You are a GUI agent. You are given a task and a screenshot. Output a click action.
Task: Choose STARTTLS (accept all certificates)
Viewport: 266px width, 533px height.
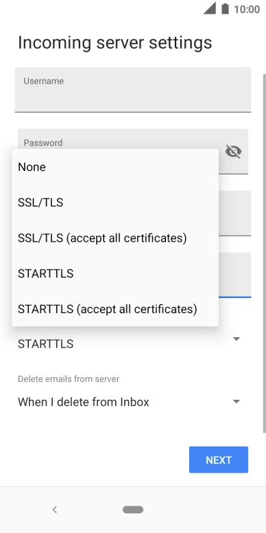[115, 309]
